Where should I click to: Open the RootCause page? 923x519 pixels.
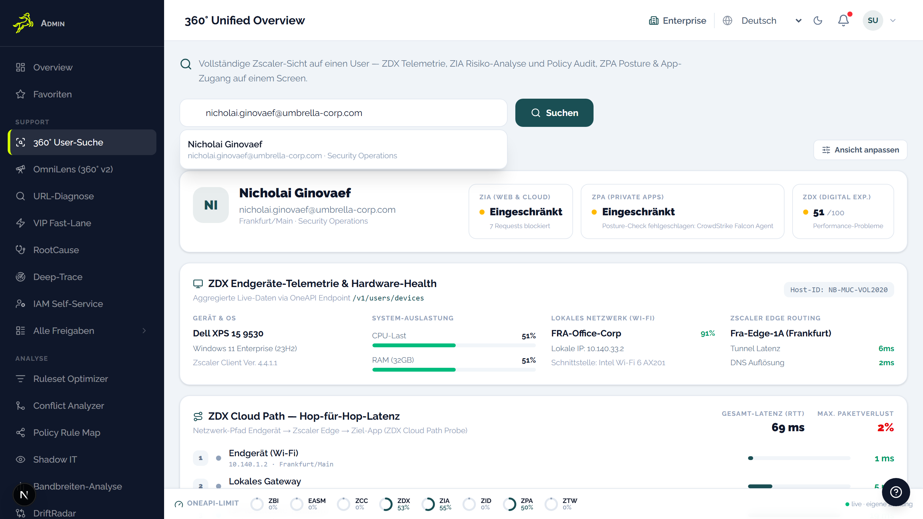tap(82, 250)
